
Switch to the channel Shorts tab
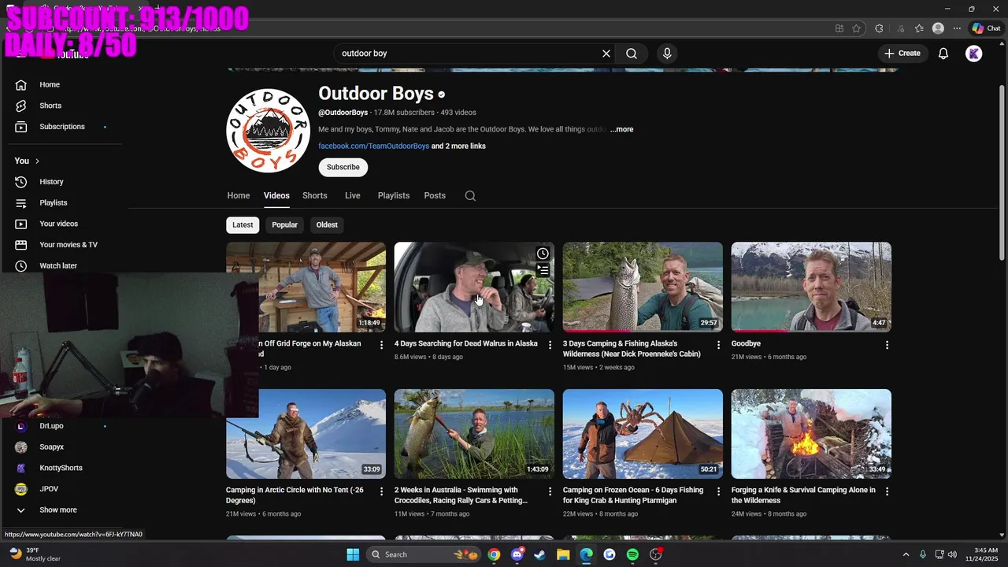tap(315, 196)
